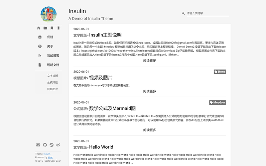Open the Hello World post title

coord(101,147)
